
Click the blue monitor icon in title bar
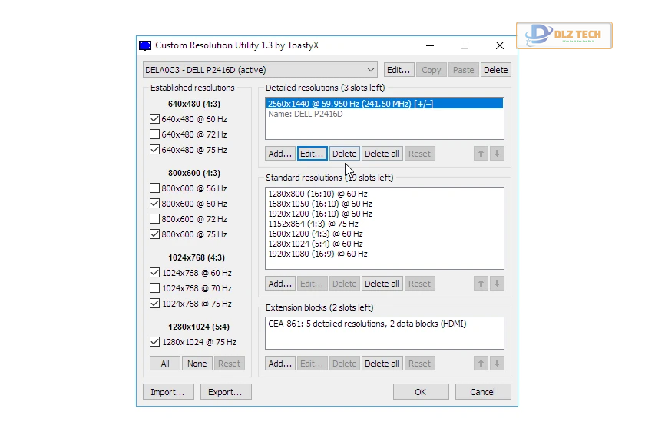(145, 45)
